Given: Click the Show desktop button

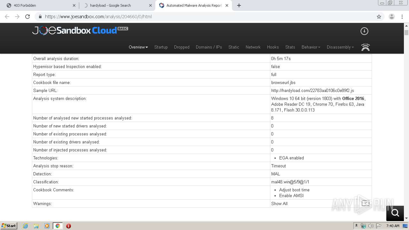Looking at the screenshot, I should coord(405,226).
